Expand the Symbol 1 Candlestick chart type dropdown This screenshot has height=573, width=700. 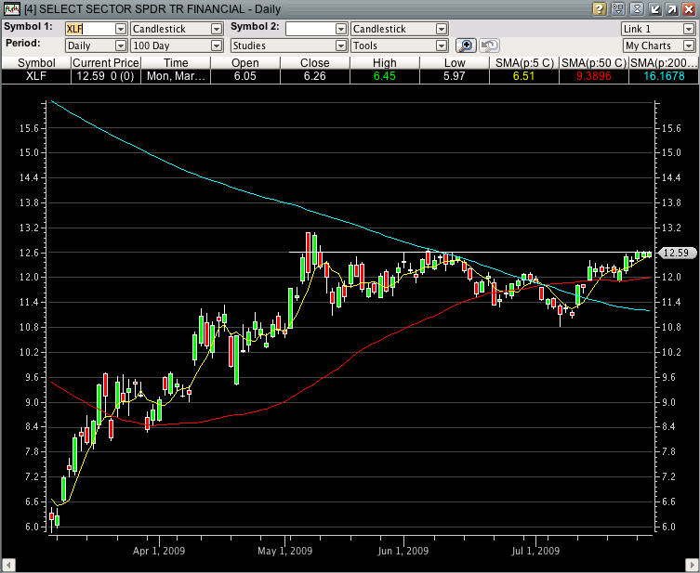click(217, 29)
